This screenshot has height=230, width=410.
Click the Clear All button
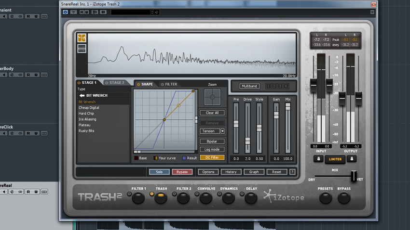click(212, 113)
